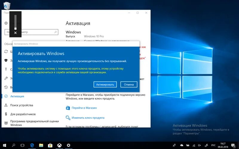The image size is (239, 149).
Task: Select Для разработчиков in the sidebar
Action: pyautogui.click(x=23, y=114)
